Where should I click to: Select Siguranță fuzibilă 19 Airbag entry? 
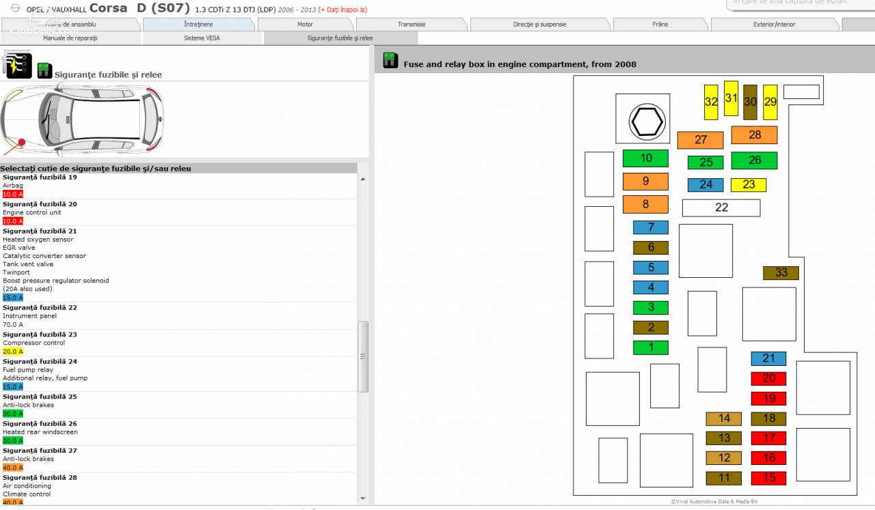[x=178, y=186]
